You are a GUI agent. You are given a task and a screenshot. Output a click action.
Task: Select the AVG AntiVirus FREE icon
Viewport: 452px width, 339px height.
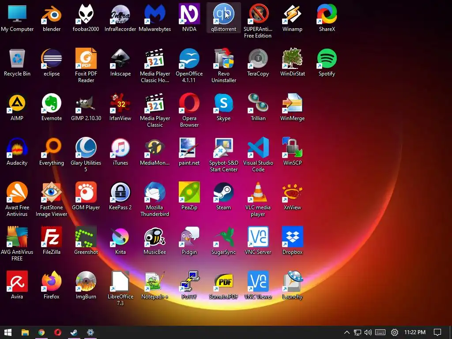[17, 237]
